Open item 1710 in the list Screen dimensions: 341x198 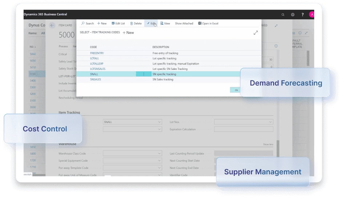[x=33, y=167]
